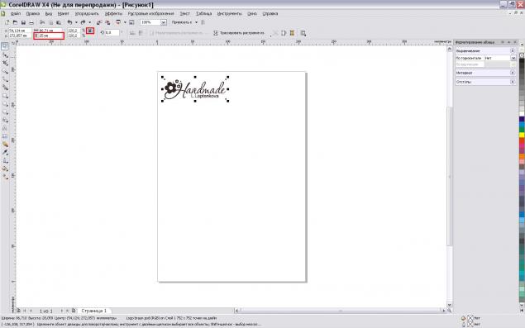The height and width of the screenshot is (328, 525).
Task: Open the Таблица menu
Action: 203,14
